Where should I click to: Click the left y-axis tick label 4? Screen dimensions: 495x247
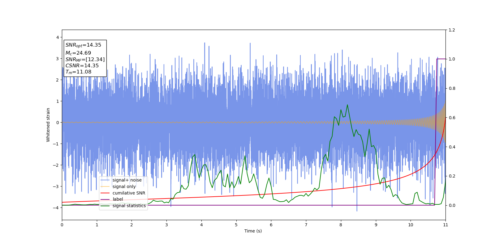click(x=57, y=37)
